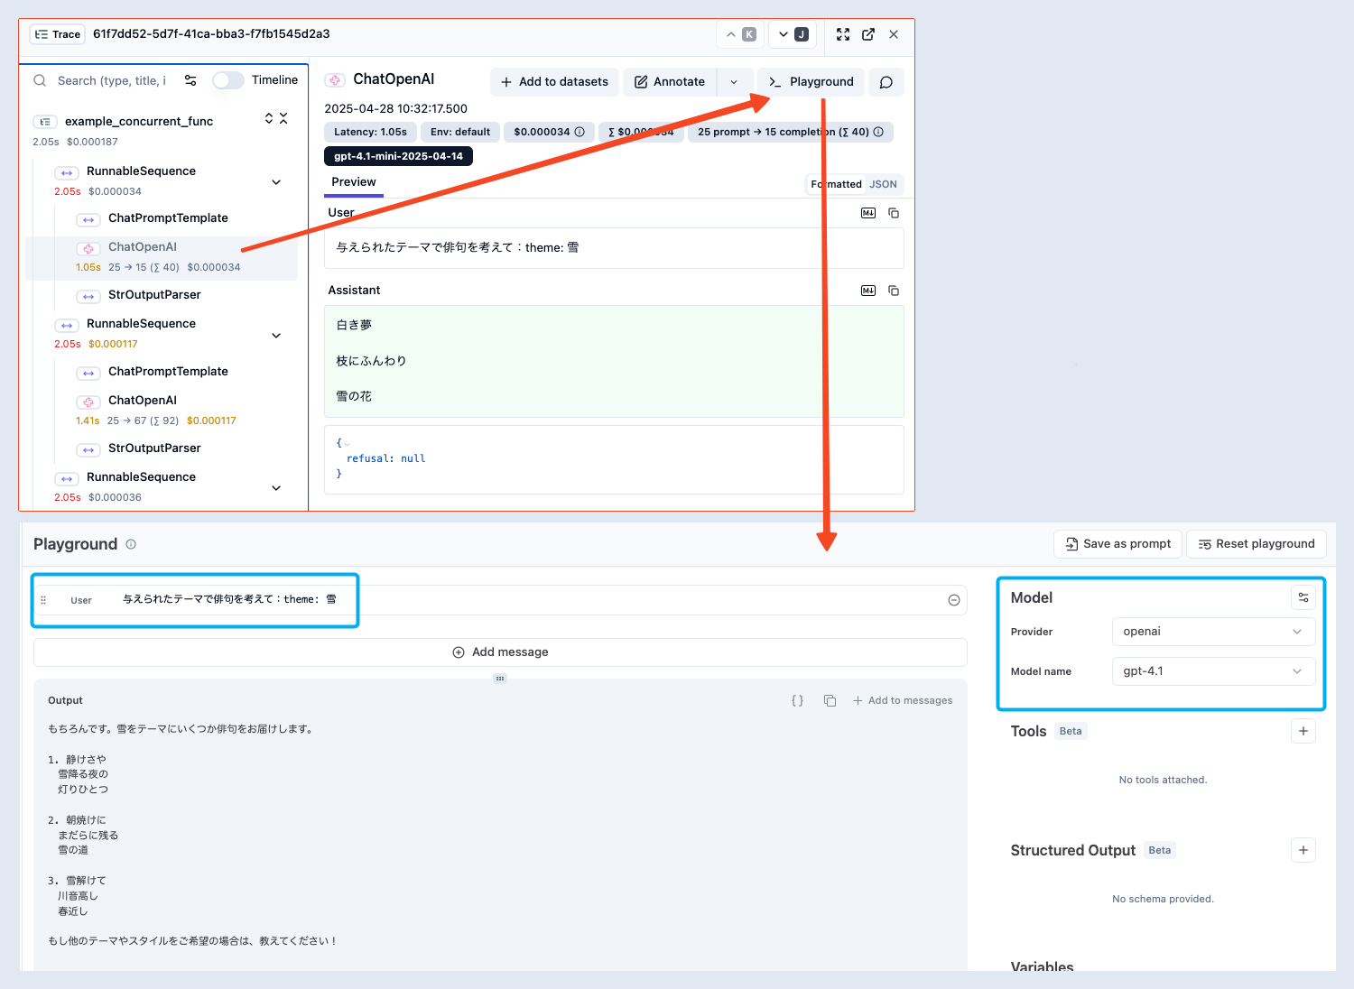This screenshot has width=1354, height=989.
Task: Click the gpt-4.1-mini-2025-04-14 model badge
Action: tap(398, 156)
